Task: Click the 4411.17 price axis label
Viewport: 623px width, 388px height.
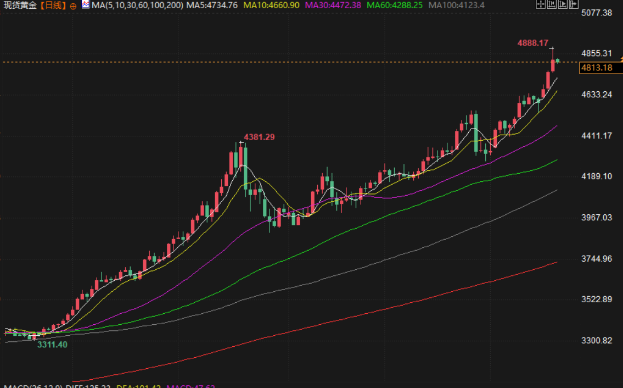Action: pos(597,136)
